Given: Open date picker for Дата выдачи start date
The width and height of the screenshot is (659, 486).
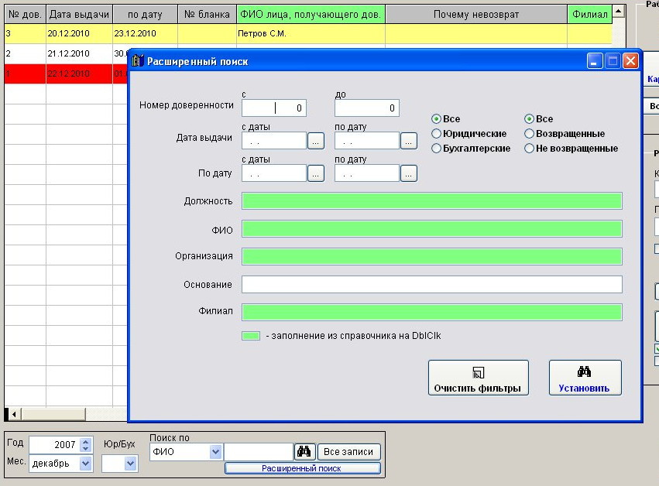Looking at the screenshot, I should pyautogui.click(x=315, y=141).
